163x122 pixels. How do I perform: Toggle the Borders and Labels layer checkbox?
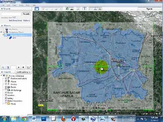tap(6, 78)
